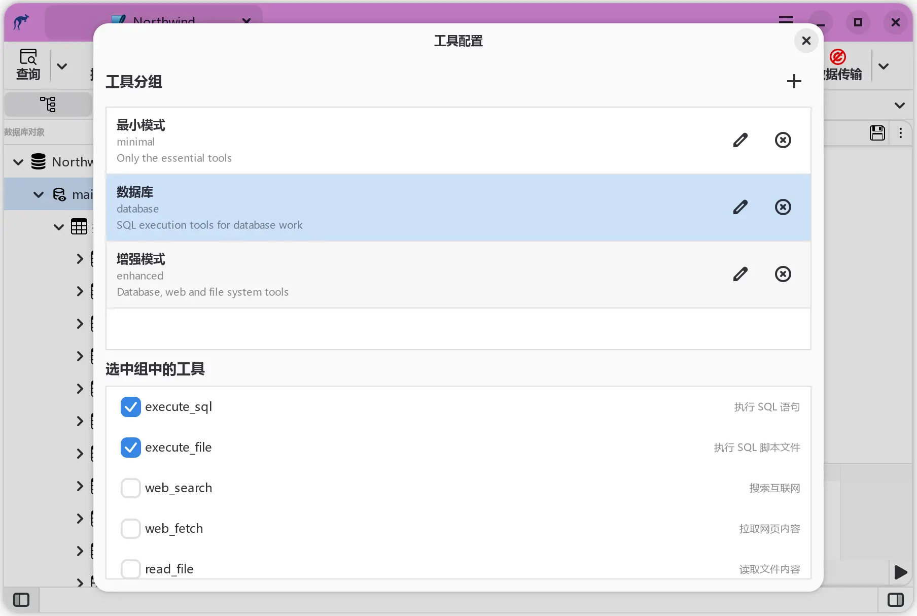Click the 查询 query toolbar icon
Viewport: 917px width, 616px height.
[x=28, y=65]
